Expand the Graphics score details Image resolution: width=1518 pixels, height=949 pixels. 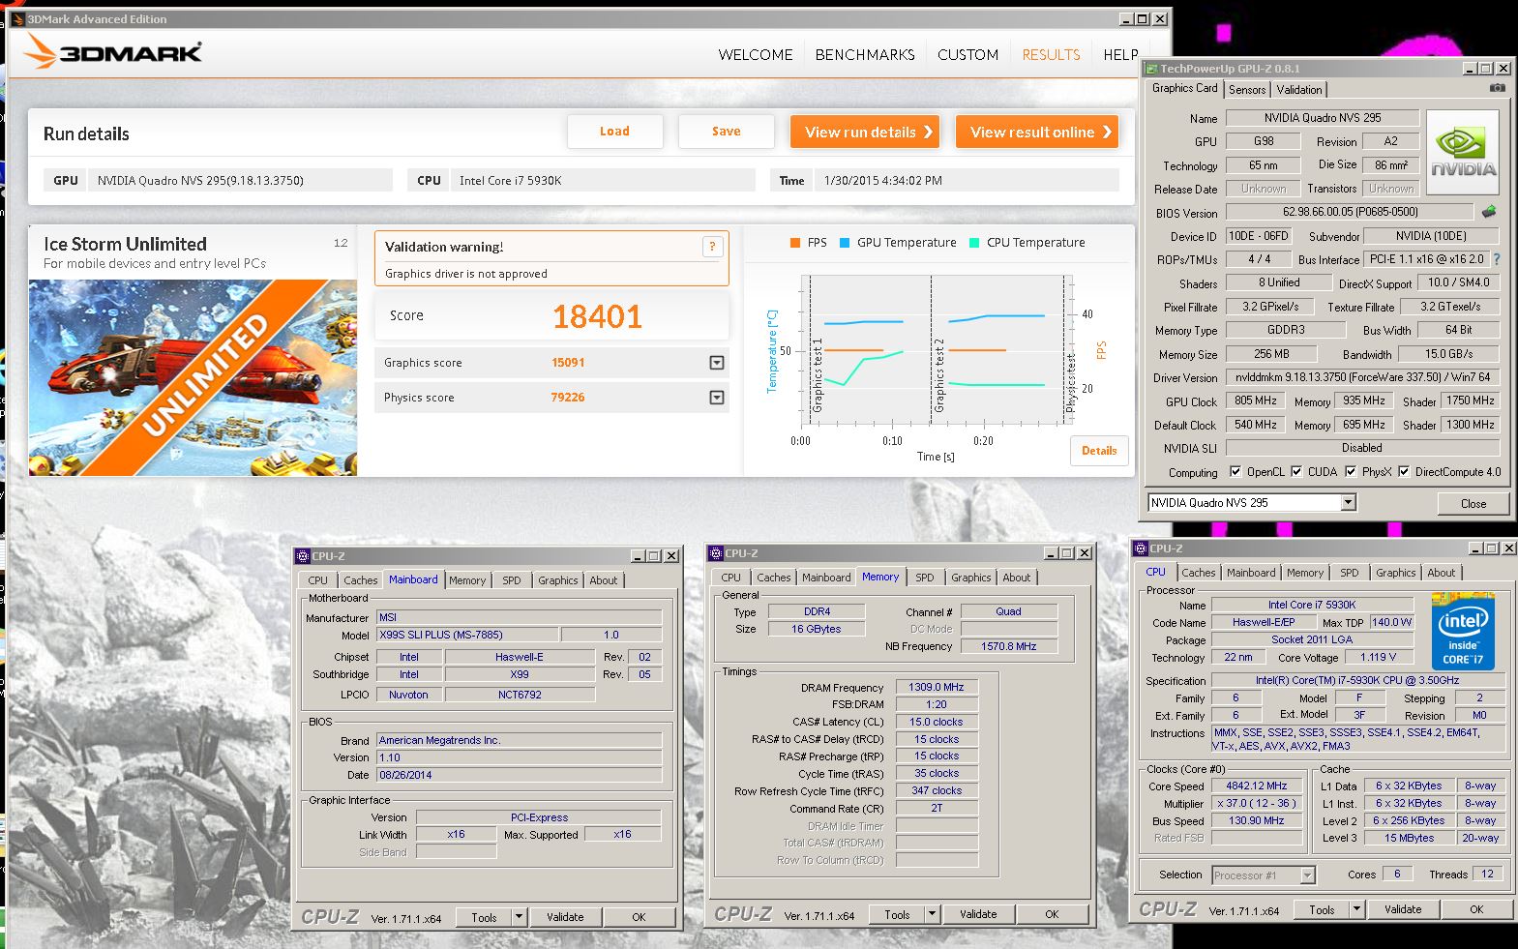(x=717, y=363)
